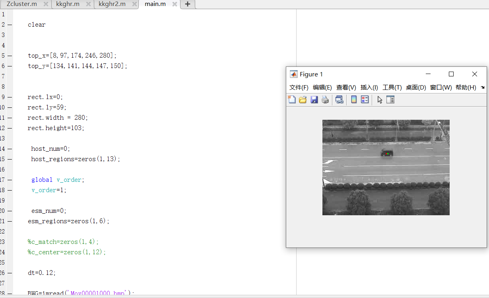
Task: Insert a colorbar using its toolbar icon
Action: click(x=353, y=99)
